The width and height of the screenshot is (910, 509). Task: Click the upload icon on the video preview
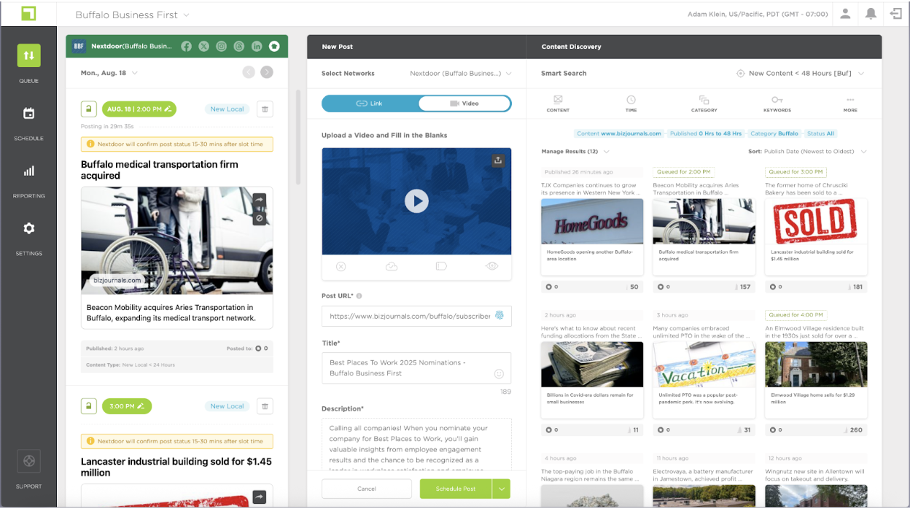click(x=498, y=160)
